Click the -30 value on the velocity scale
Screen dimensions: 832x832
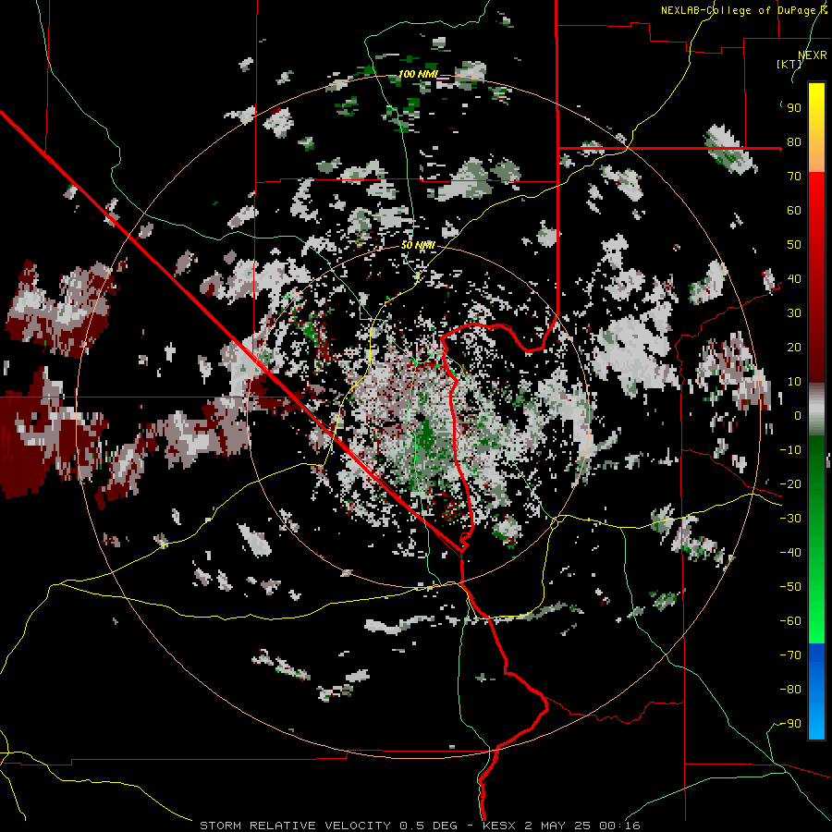point(790,519)
